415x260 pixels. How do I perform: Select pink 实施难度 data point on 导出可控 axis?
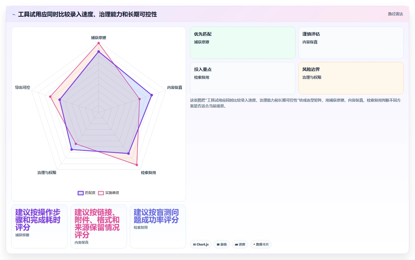[x=50, y=97]
